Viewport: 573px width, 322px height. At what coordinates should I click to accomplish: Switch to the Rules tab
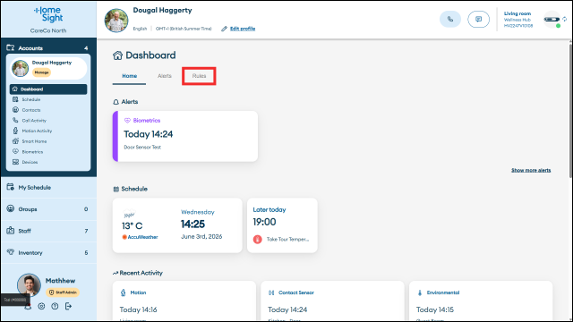click(199, 76)
